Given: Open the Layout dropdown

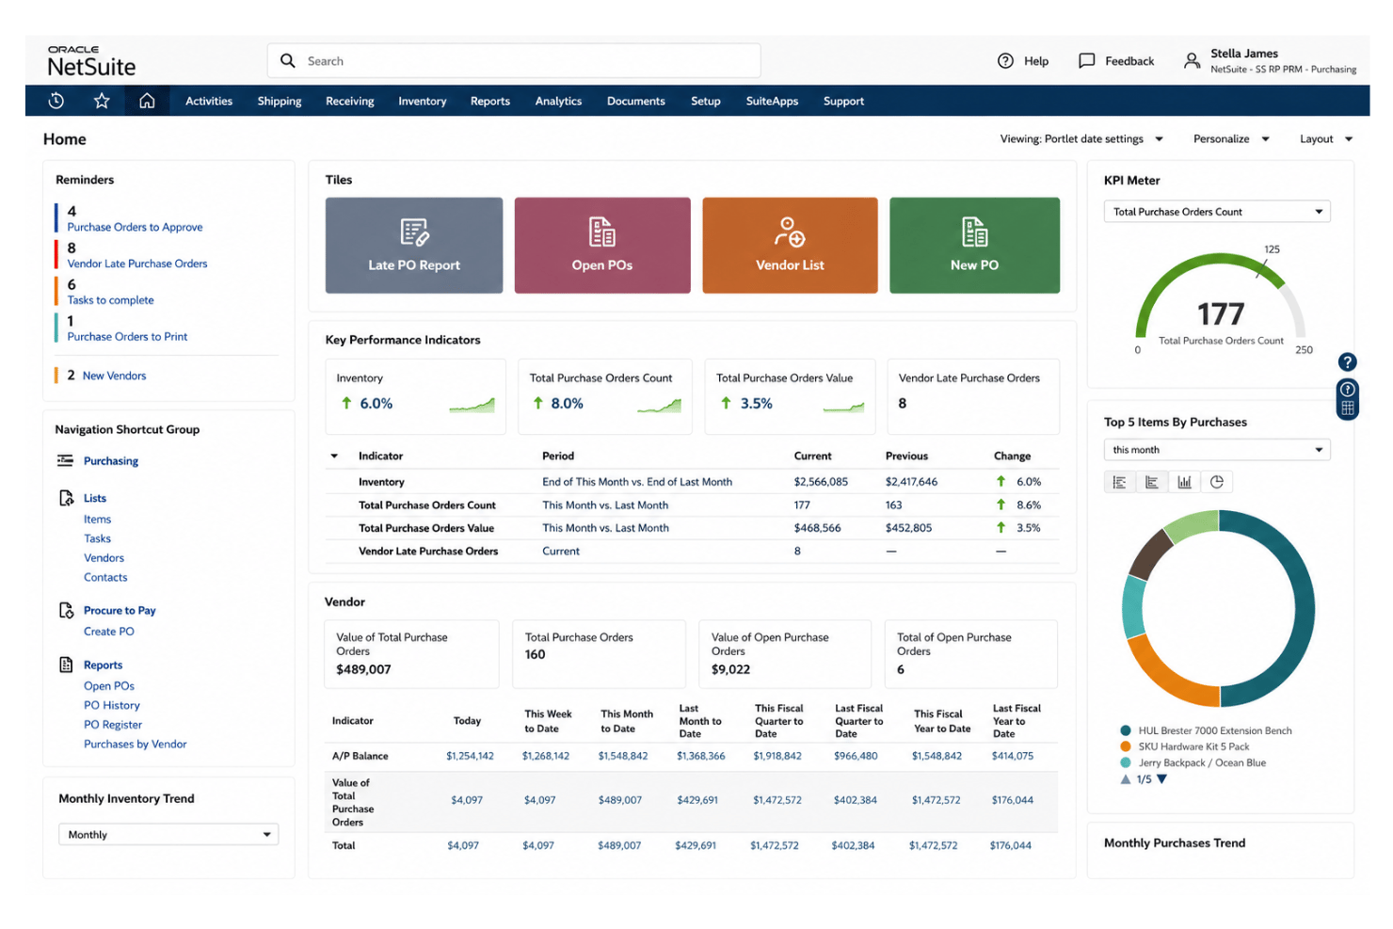Looking at the screenshot, I should coord(1326,138).
